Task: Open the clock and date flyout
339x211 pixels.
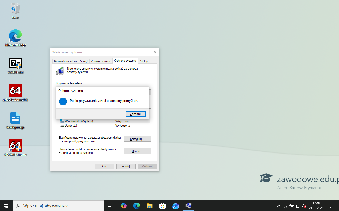Action: 316,206
